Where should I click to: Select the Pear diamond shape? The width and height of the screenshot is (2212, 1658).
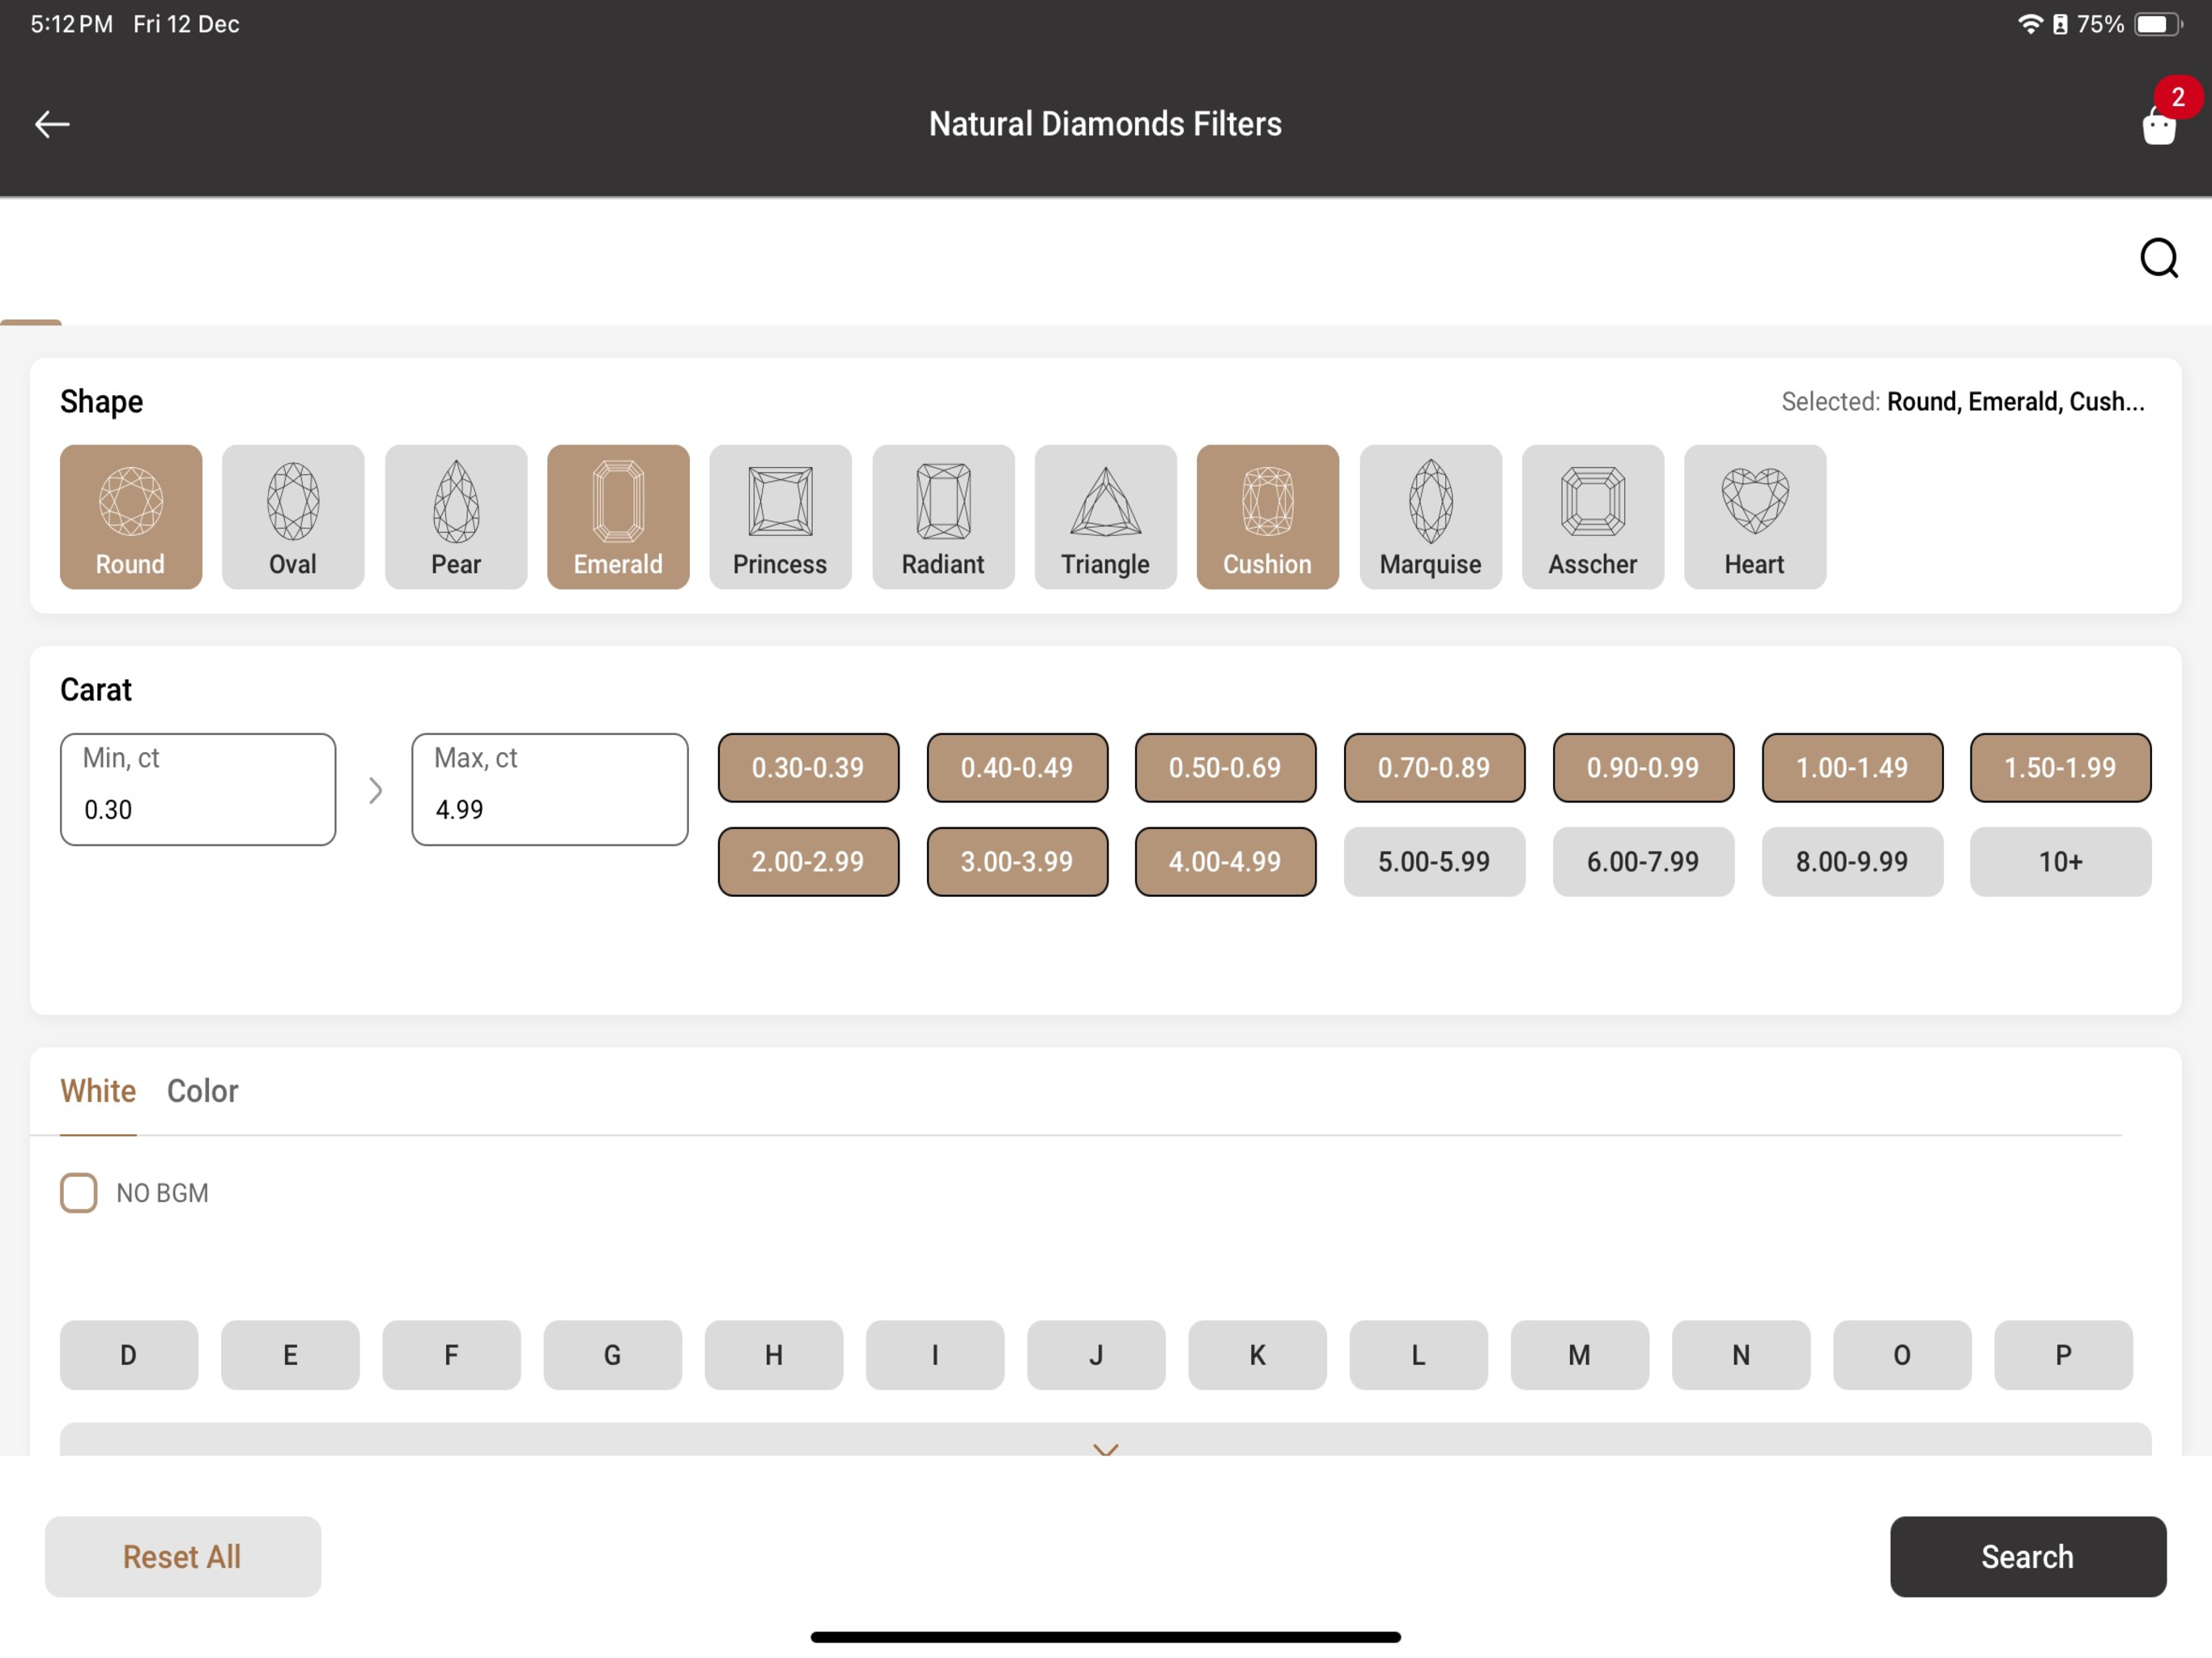point(456,516)
